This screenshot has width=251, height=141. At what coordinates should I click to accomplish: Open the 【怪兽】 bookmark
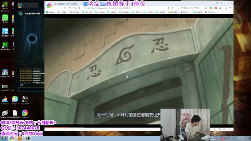click(137, 12)
